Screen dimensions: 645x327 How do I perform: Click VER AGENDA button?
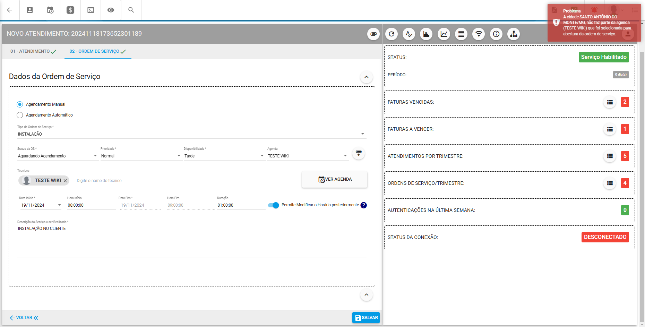coord(335,179)
